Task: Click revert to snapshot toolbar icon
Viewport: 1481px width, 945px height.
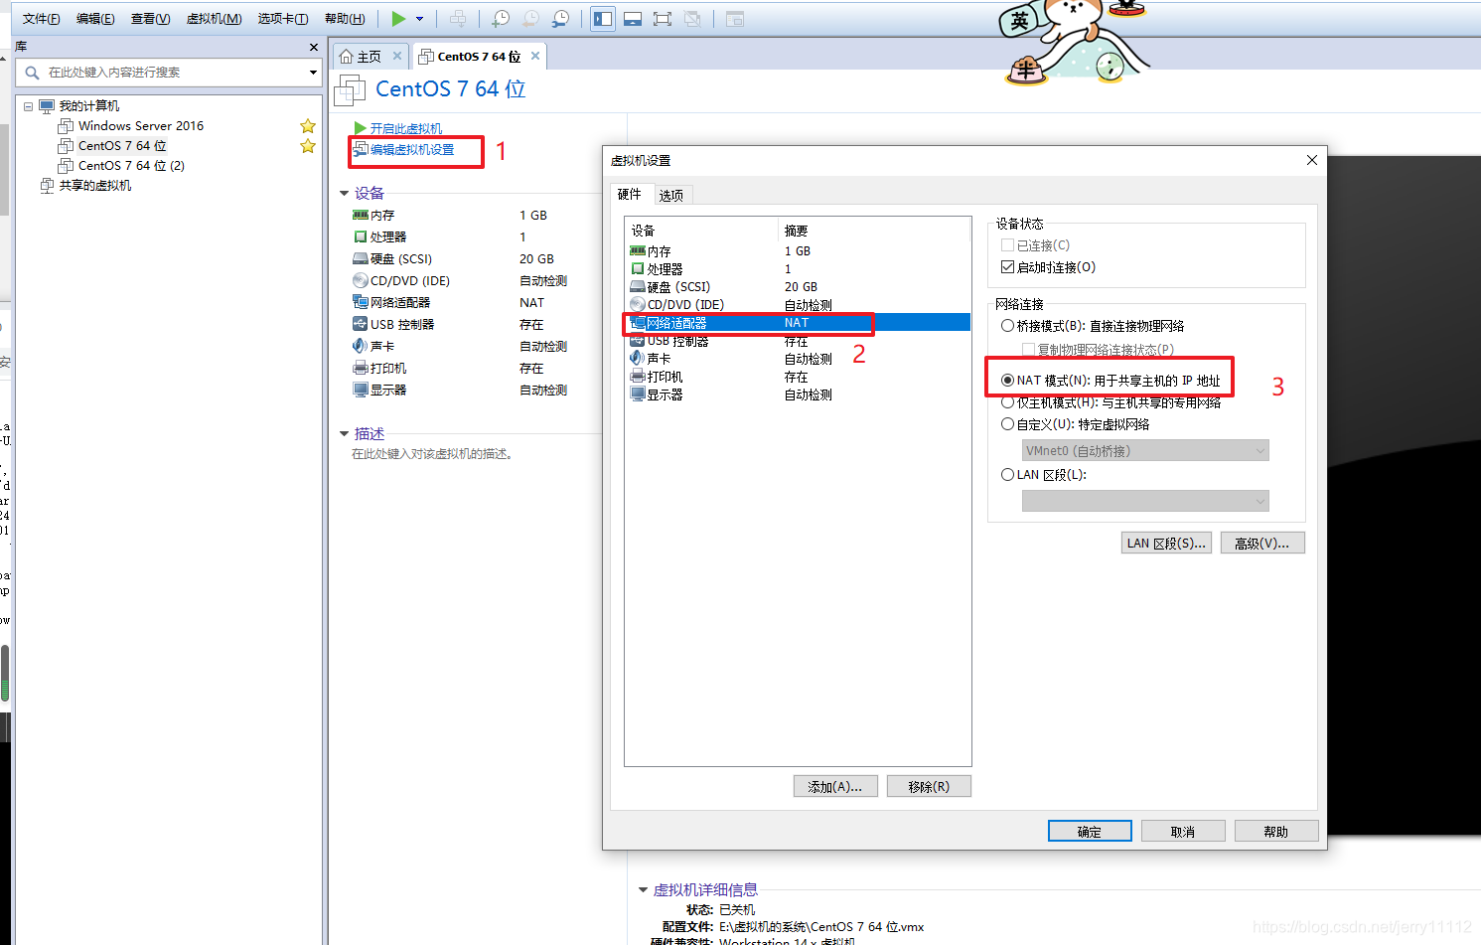Action: coord(531,19)
